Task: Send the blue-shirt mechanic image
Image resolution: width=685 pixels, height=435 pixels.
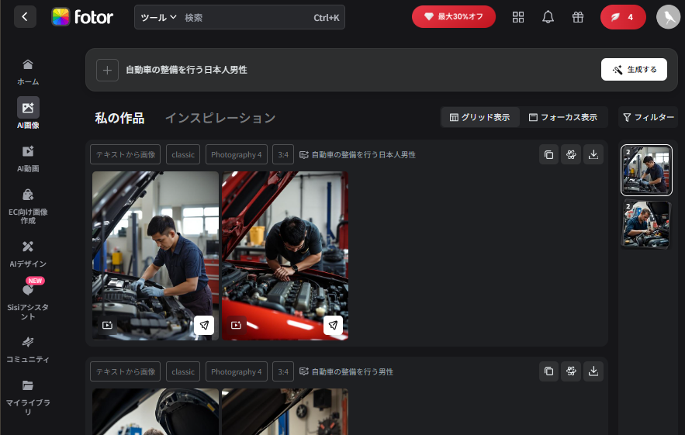Action: (204, 325)
